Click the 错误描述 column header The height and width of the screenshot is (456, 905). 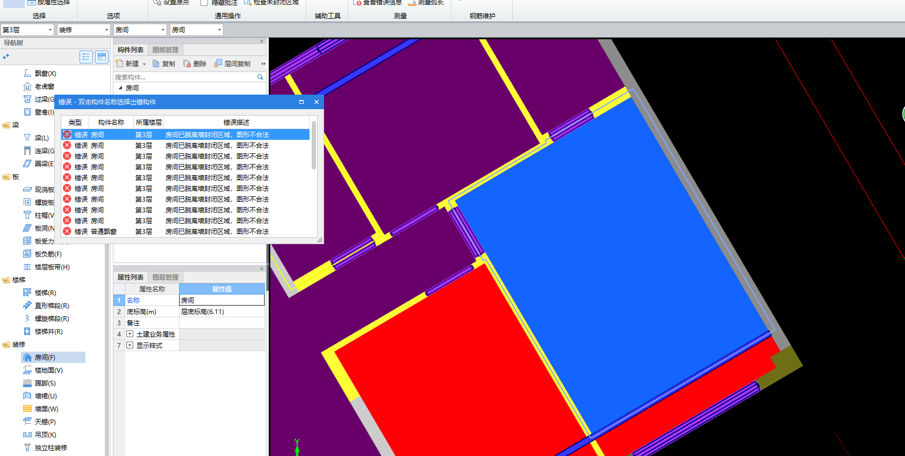pyautogui.click(x=236, y=123)
